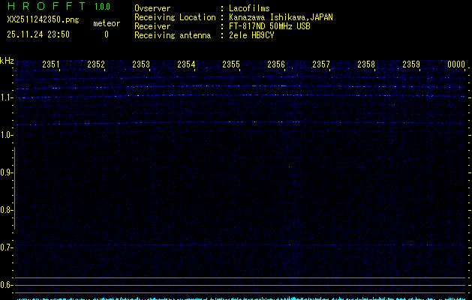Click the date stamp 25.11.24 23:50
The image size is (472, 300).
point(38,34)
